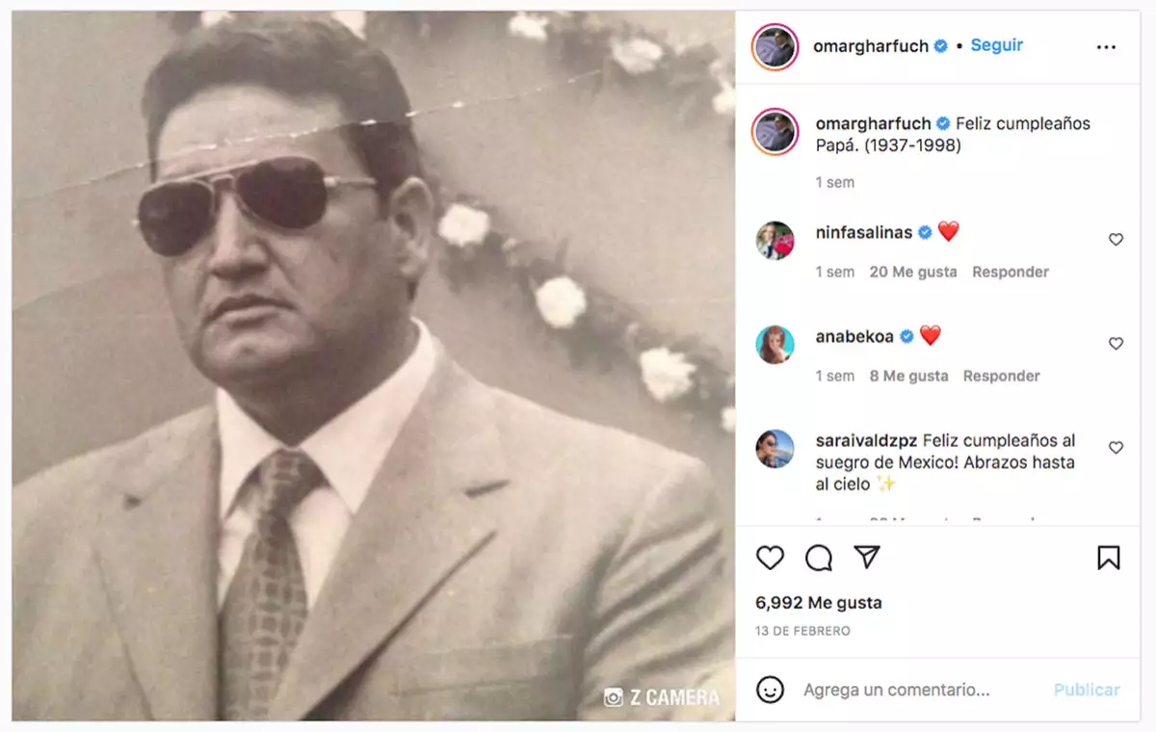This screenshot has height=732, width=1156.
Task: Click the heart beside ninfasalinas' comment
Action: point(1116,239)
